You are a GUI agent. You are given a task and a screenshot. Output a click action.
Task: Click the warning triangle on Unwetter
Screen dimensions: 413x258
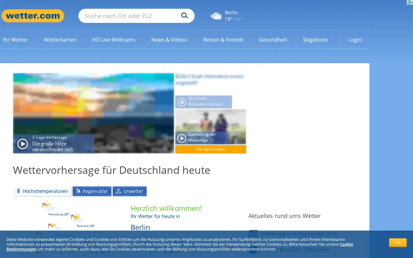click(x=118, y=191)
